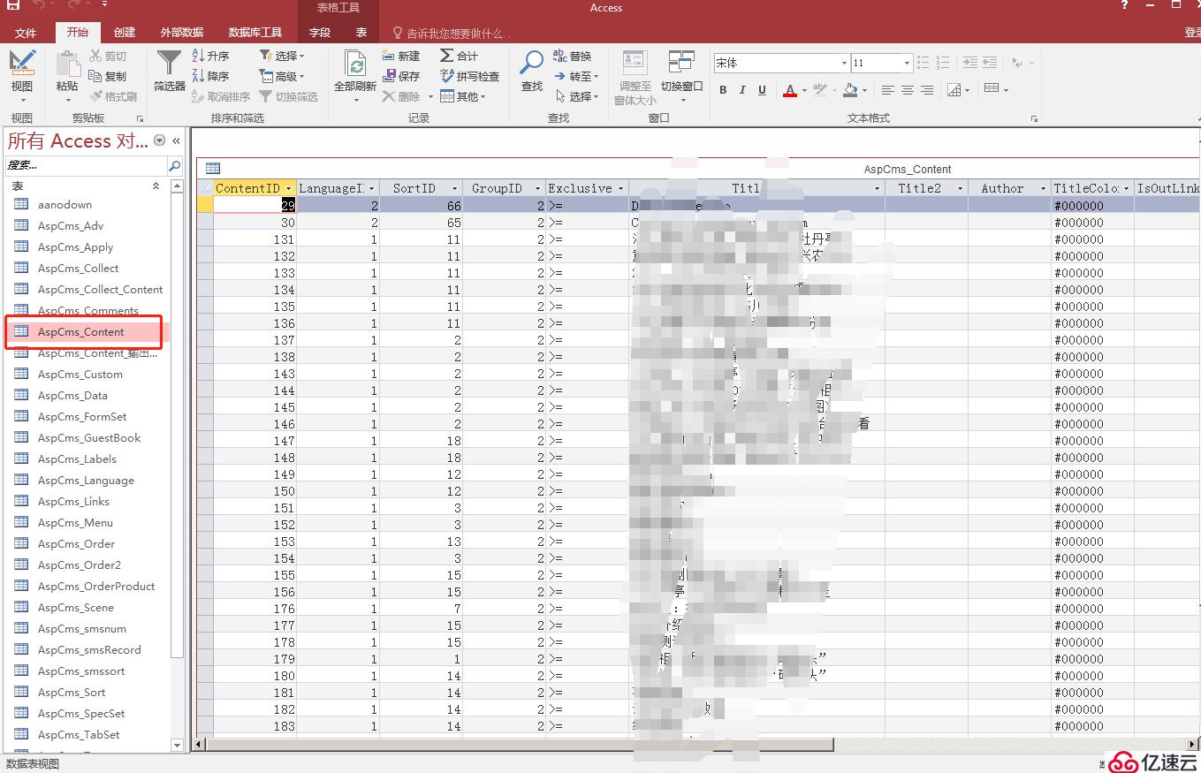Click the row selector of ContentID 29
The image size is (1201, 773).
(205, 205)
